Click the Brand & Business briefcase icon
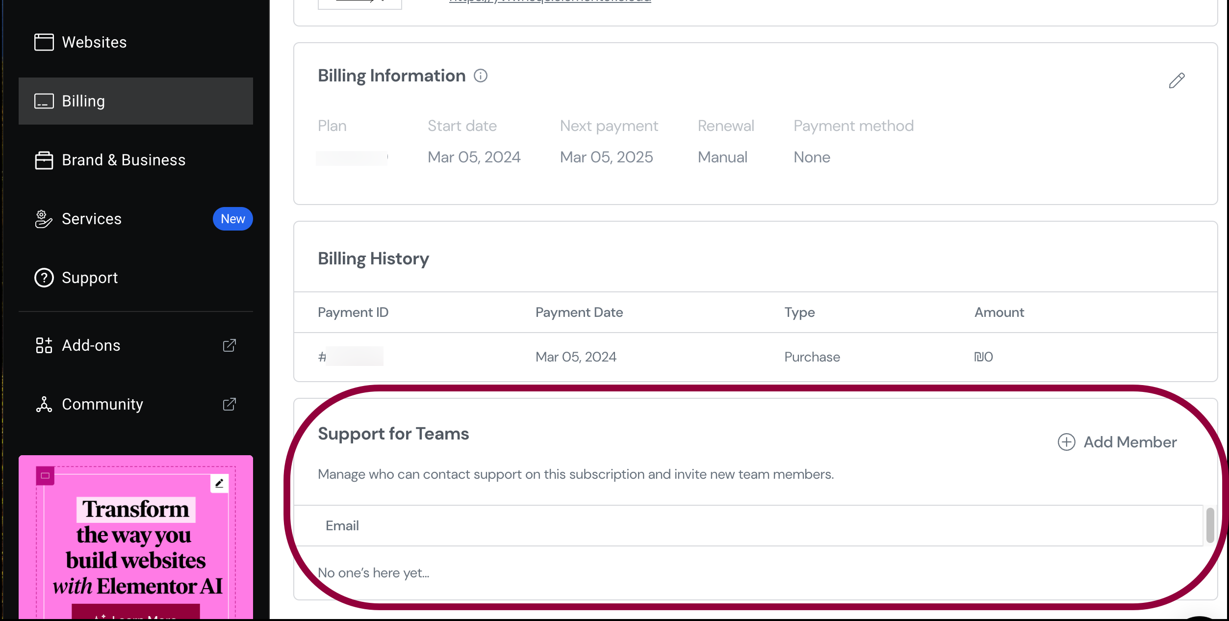This screenshot has width=1229, height=621. click(x=44, y=160)
